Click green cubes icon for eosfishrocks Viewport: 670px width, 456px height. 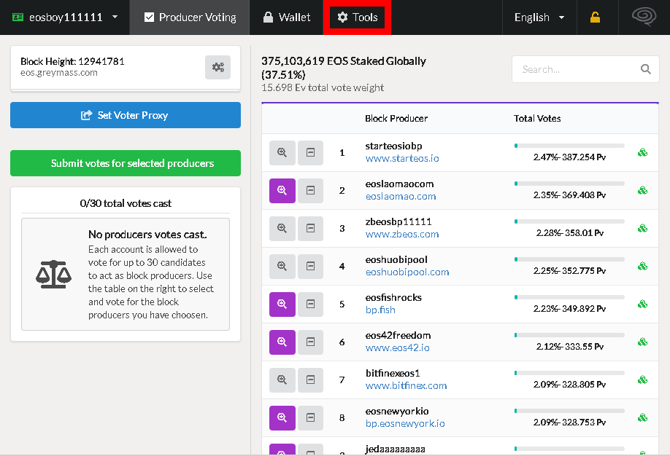pyautogui.click(x=643, y=304)
